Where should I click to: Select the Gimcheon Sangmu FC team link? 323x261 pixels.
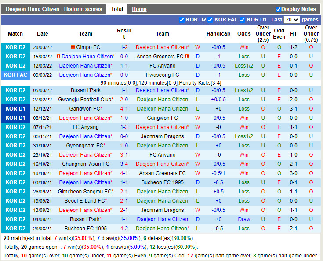click(84, 192)
